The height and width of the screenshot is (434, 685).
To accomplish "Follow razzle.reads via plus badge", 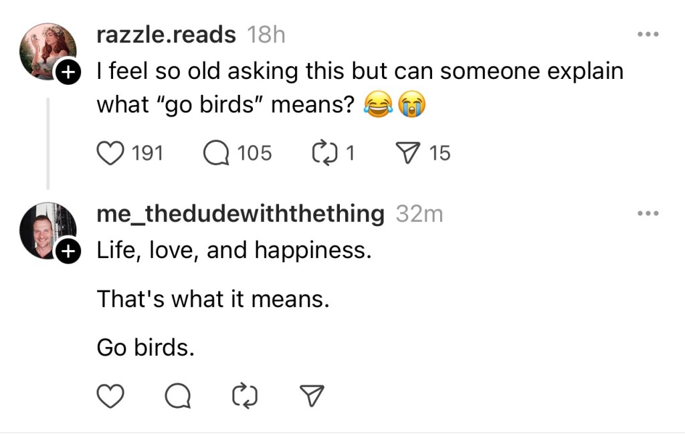I will pos(68,73).
